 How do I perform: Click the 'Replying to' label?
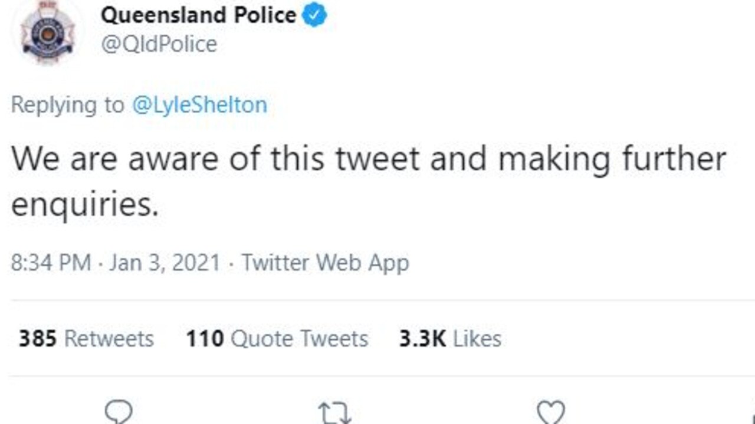[x=68, y=106]
